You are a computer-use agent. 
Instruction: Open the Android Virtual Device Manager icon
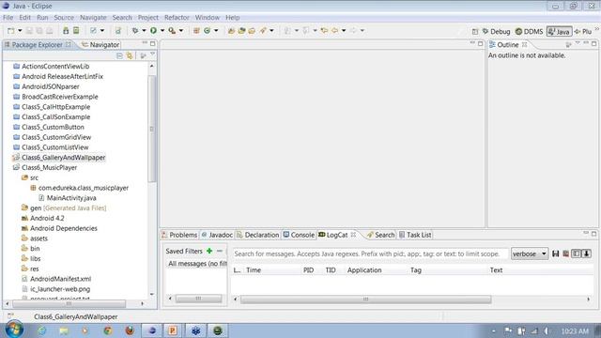[x=76, y=31]
